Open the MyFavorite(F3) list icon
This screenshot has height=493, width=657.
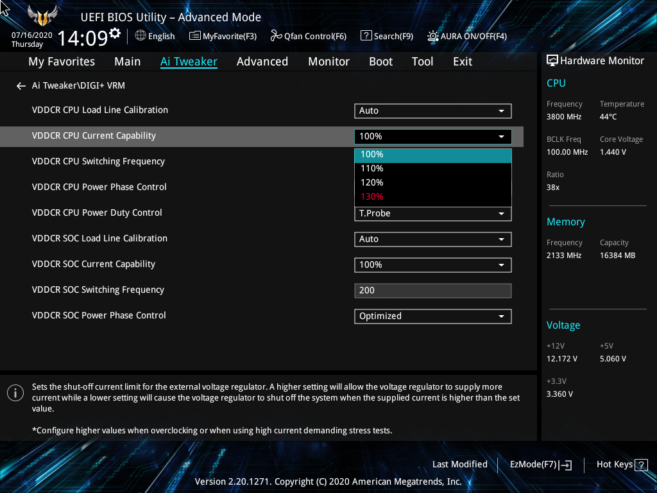click(194, 36)
